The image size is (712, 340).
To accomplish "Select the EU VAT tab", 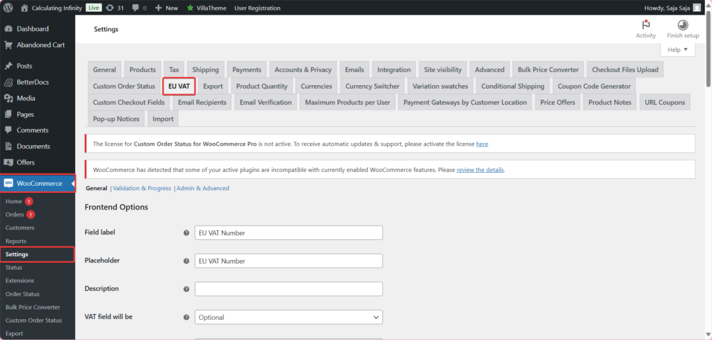I will click(179, 86).
